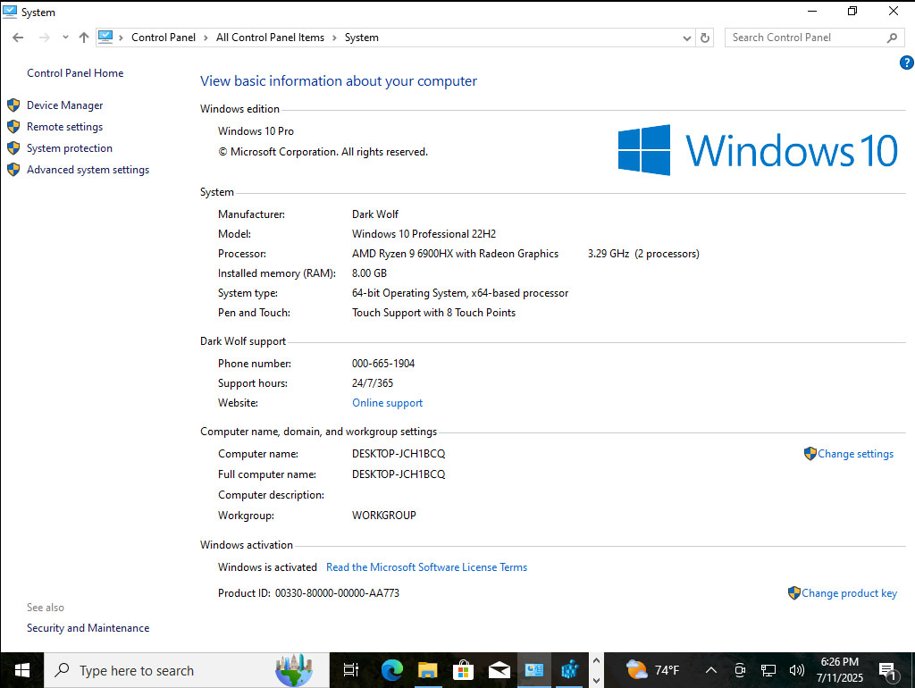Open Microsoft Store from taskbar
Screen dimensions: 915x688
pos(464,670)
